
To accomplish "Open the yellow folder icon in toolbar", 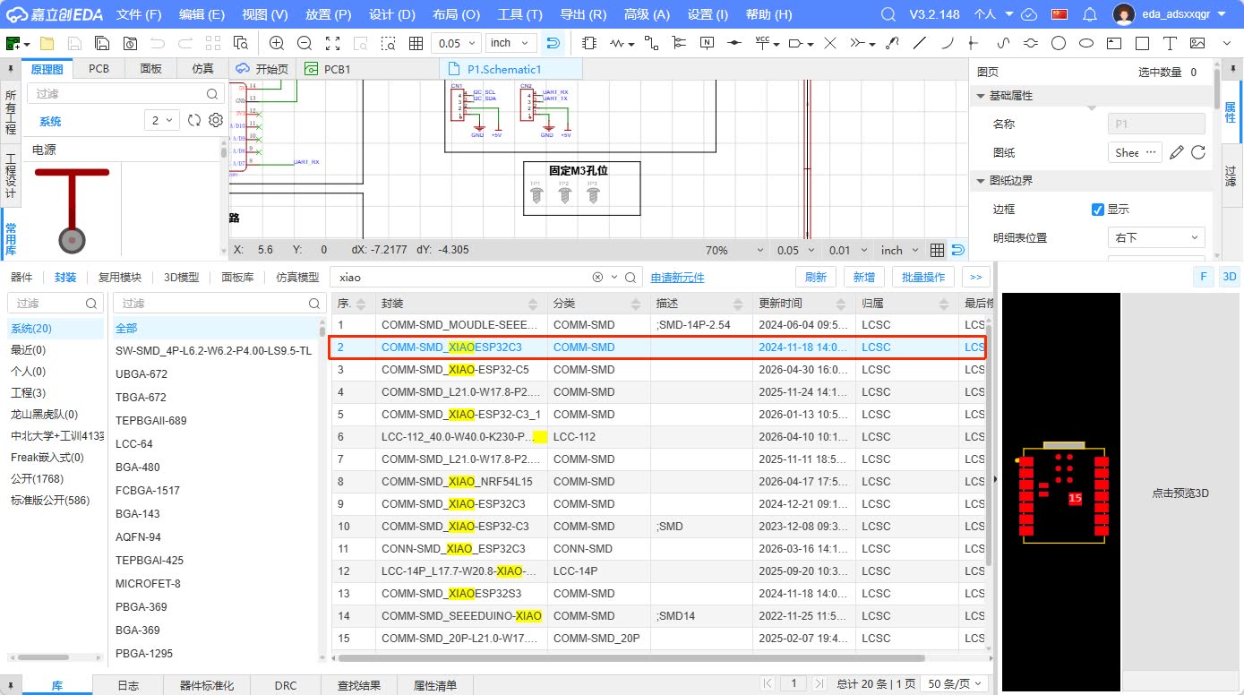I will pos(47,43).
